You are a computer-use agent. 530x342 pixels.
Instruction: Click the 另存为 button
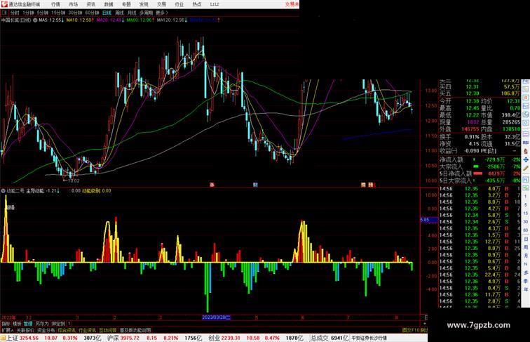(x=42, y=324)
